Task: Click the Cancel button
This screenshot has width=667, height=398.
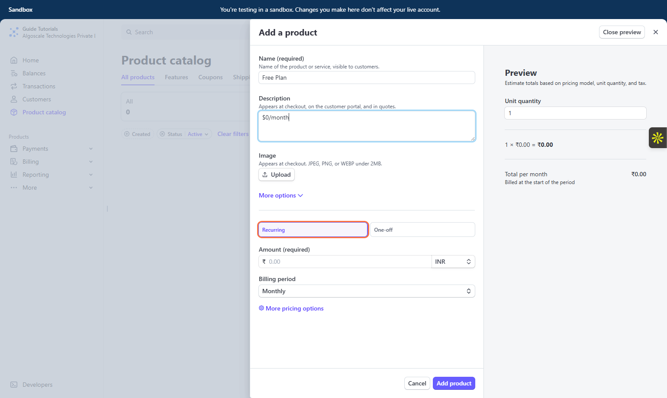Action: coord(417,383)
